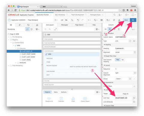
Task: Select the Dynamic Actions lightning tab
Action: point(19,25)
